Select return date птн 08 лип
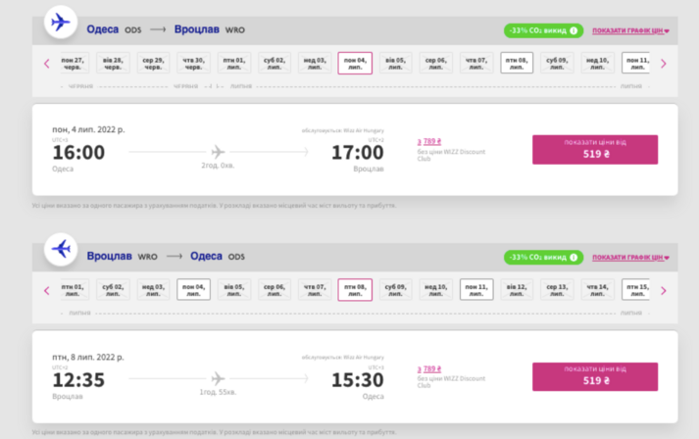The width and height of the screenshot is (699, 439). coord(355,290)
